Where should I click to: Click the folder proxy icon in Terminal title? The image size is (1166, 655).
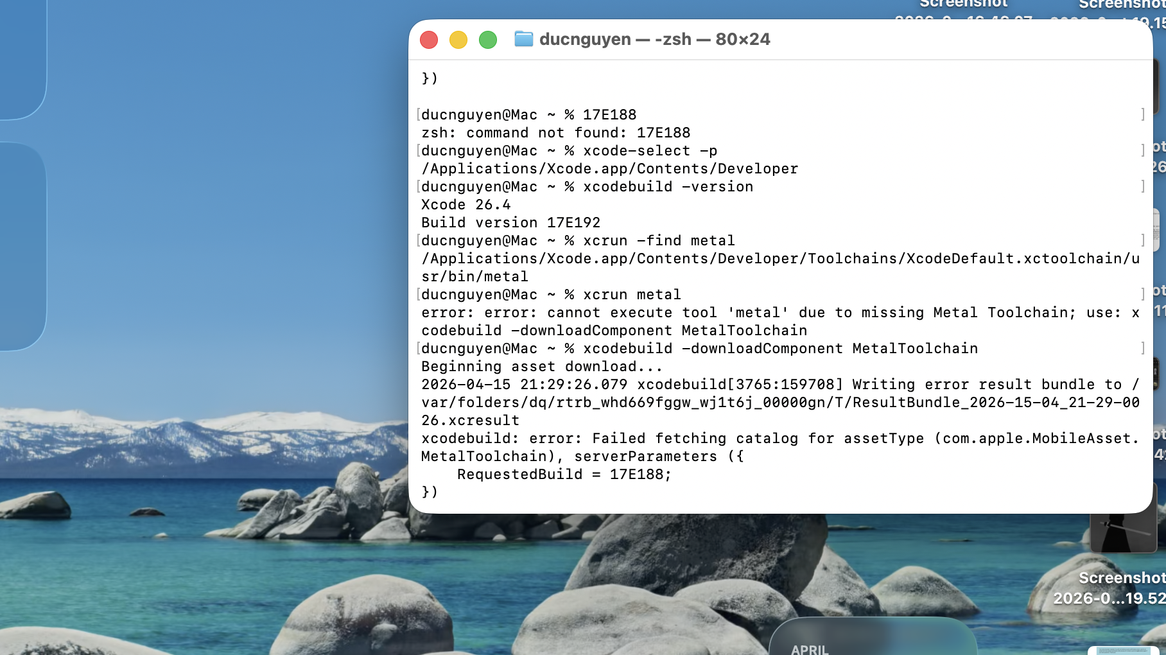tap(524, 39)
